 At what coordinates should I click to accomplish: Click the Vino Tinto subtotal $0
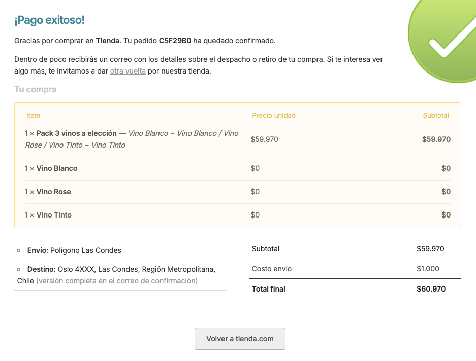[x=446, y=215]
